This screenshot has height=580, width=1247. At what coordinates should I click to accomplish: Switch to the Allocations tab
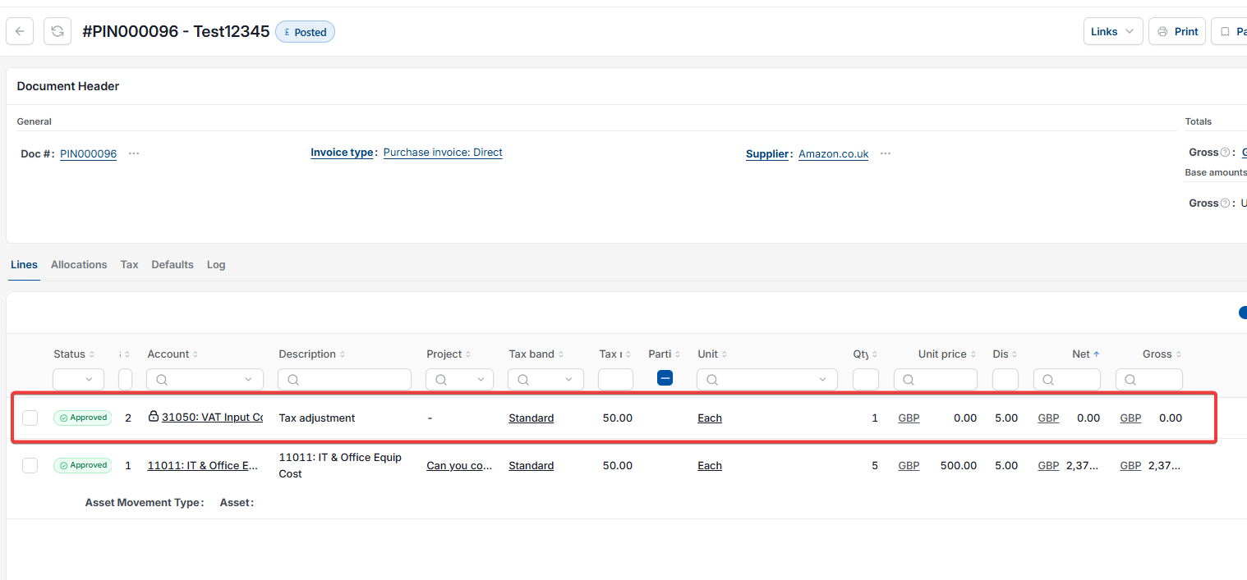pos(79,264)
